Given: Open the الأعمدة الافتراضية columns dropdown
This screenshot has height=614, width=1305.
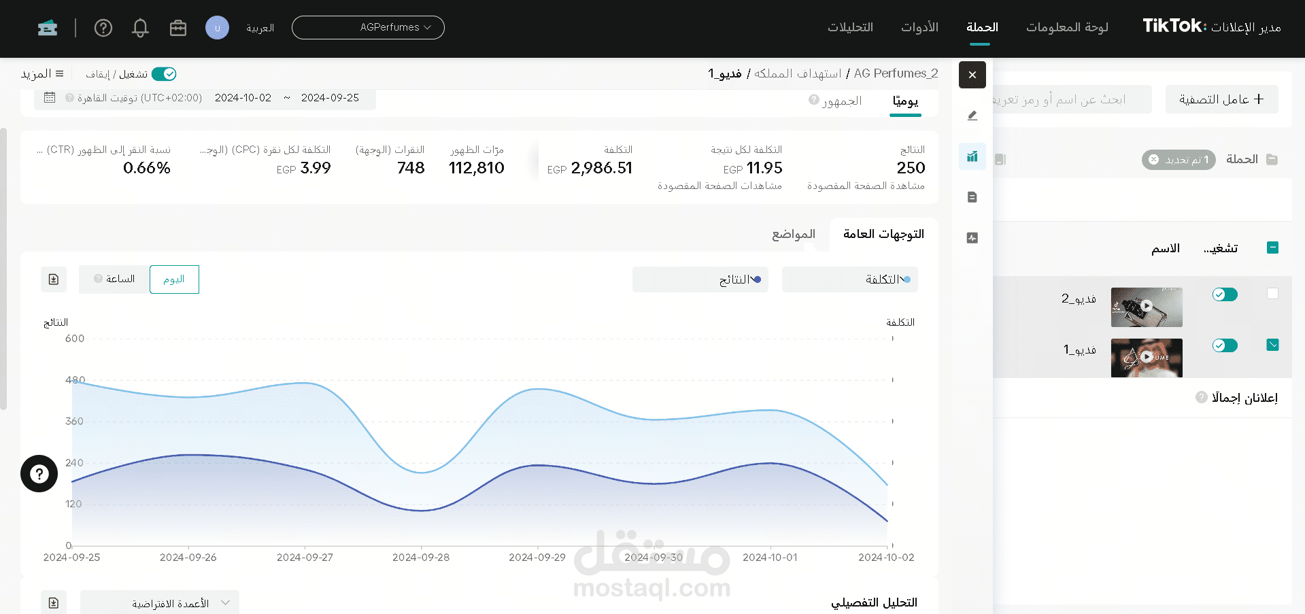Looking at the screenshot, I should click(x=160, y=603).
